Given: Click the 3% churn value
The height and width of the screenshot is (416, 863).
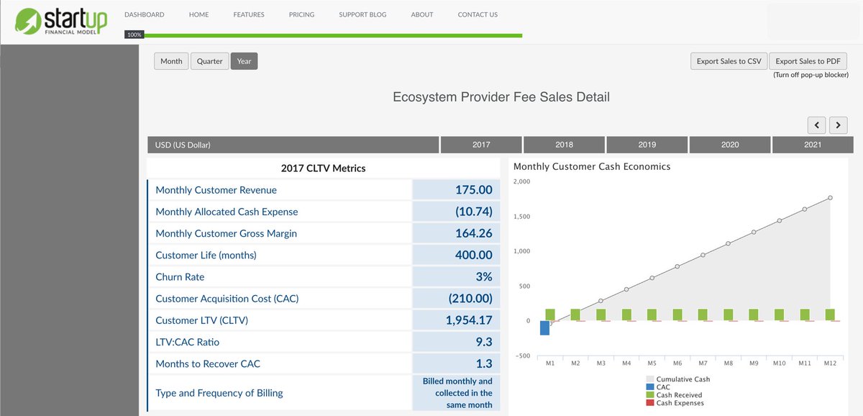Looking at the screenshot, I should pos(484,277).
